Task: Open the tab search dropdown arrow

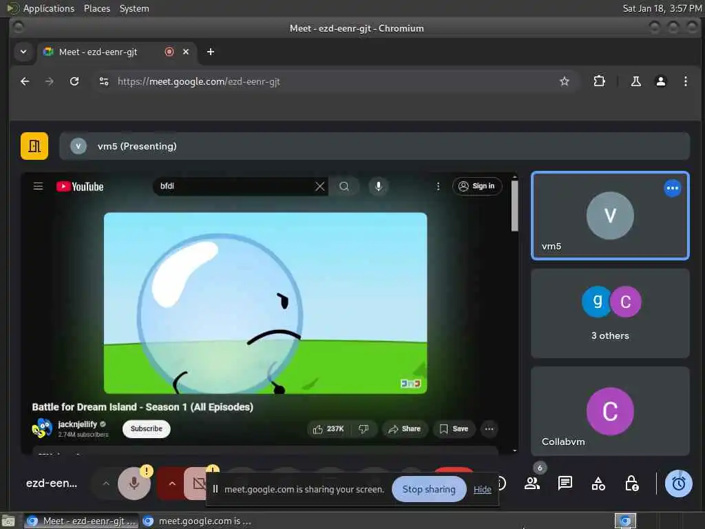Action: point(23,52)
